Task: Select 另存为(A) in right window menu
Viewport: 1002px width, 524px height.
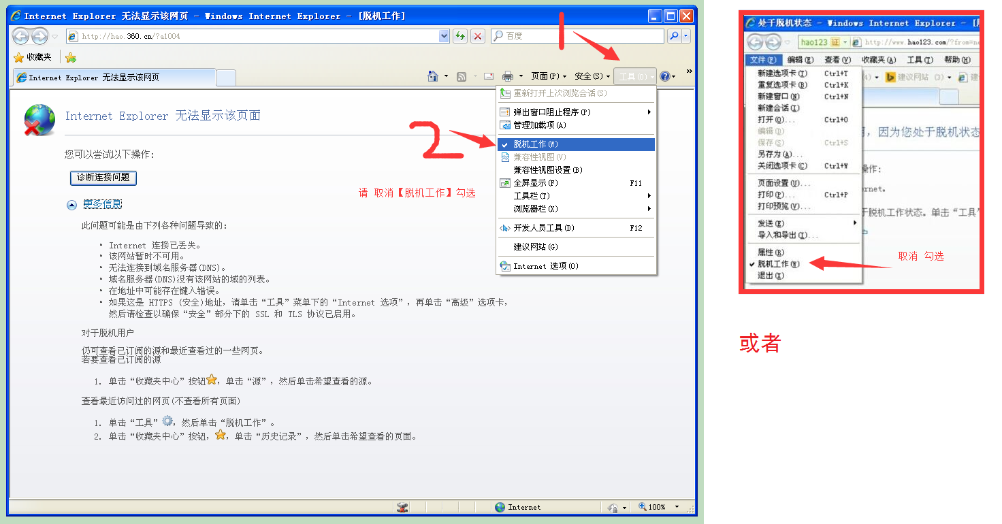Action: coord(804,154)
